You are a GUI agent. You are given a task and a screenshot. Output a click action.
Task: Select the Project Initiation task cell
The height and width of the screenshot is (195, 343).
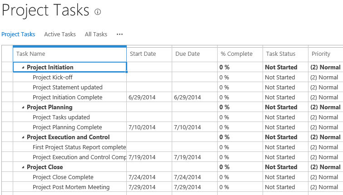point(70,67)
